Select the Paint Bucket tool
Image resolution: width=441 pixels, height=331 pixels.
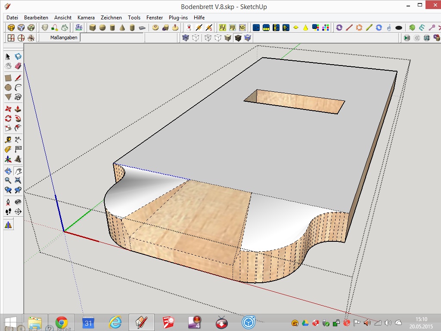(x=8, y=66)
